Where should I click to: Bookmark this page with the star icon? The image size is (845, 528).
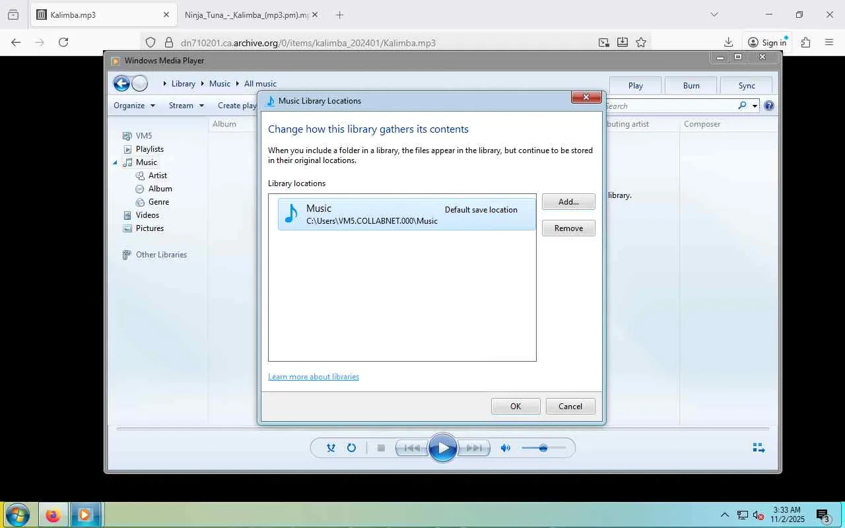[641, 42]
